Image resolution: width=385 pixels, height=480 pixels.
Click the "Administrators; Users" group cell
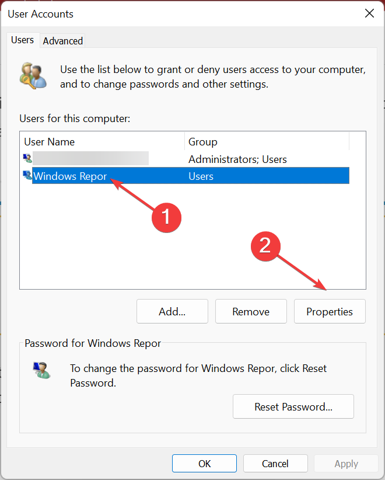pyautogui.click(x=237, y=159)
